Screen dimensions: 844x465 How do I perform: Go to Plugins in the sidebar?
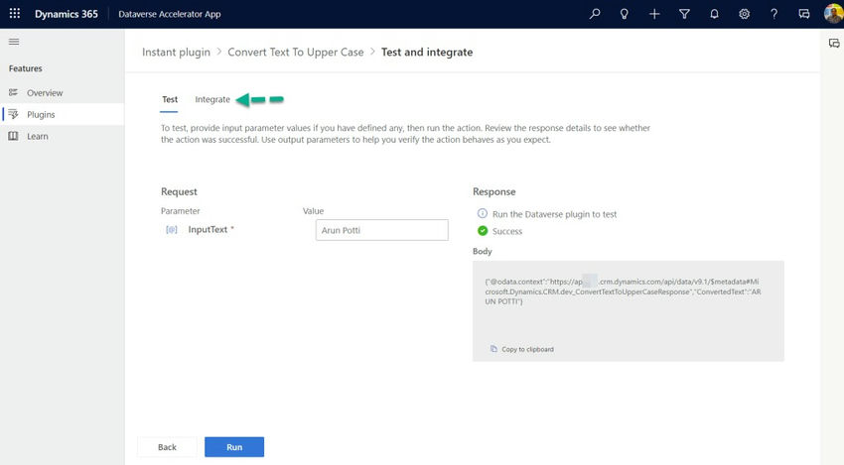pos(41,114)
